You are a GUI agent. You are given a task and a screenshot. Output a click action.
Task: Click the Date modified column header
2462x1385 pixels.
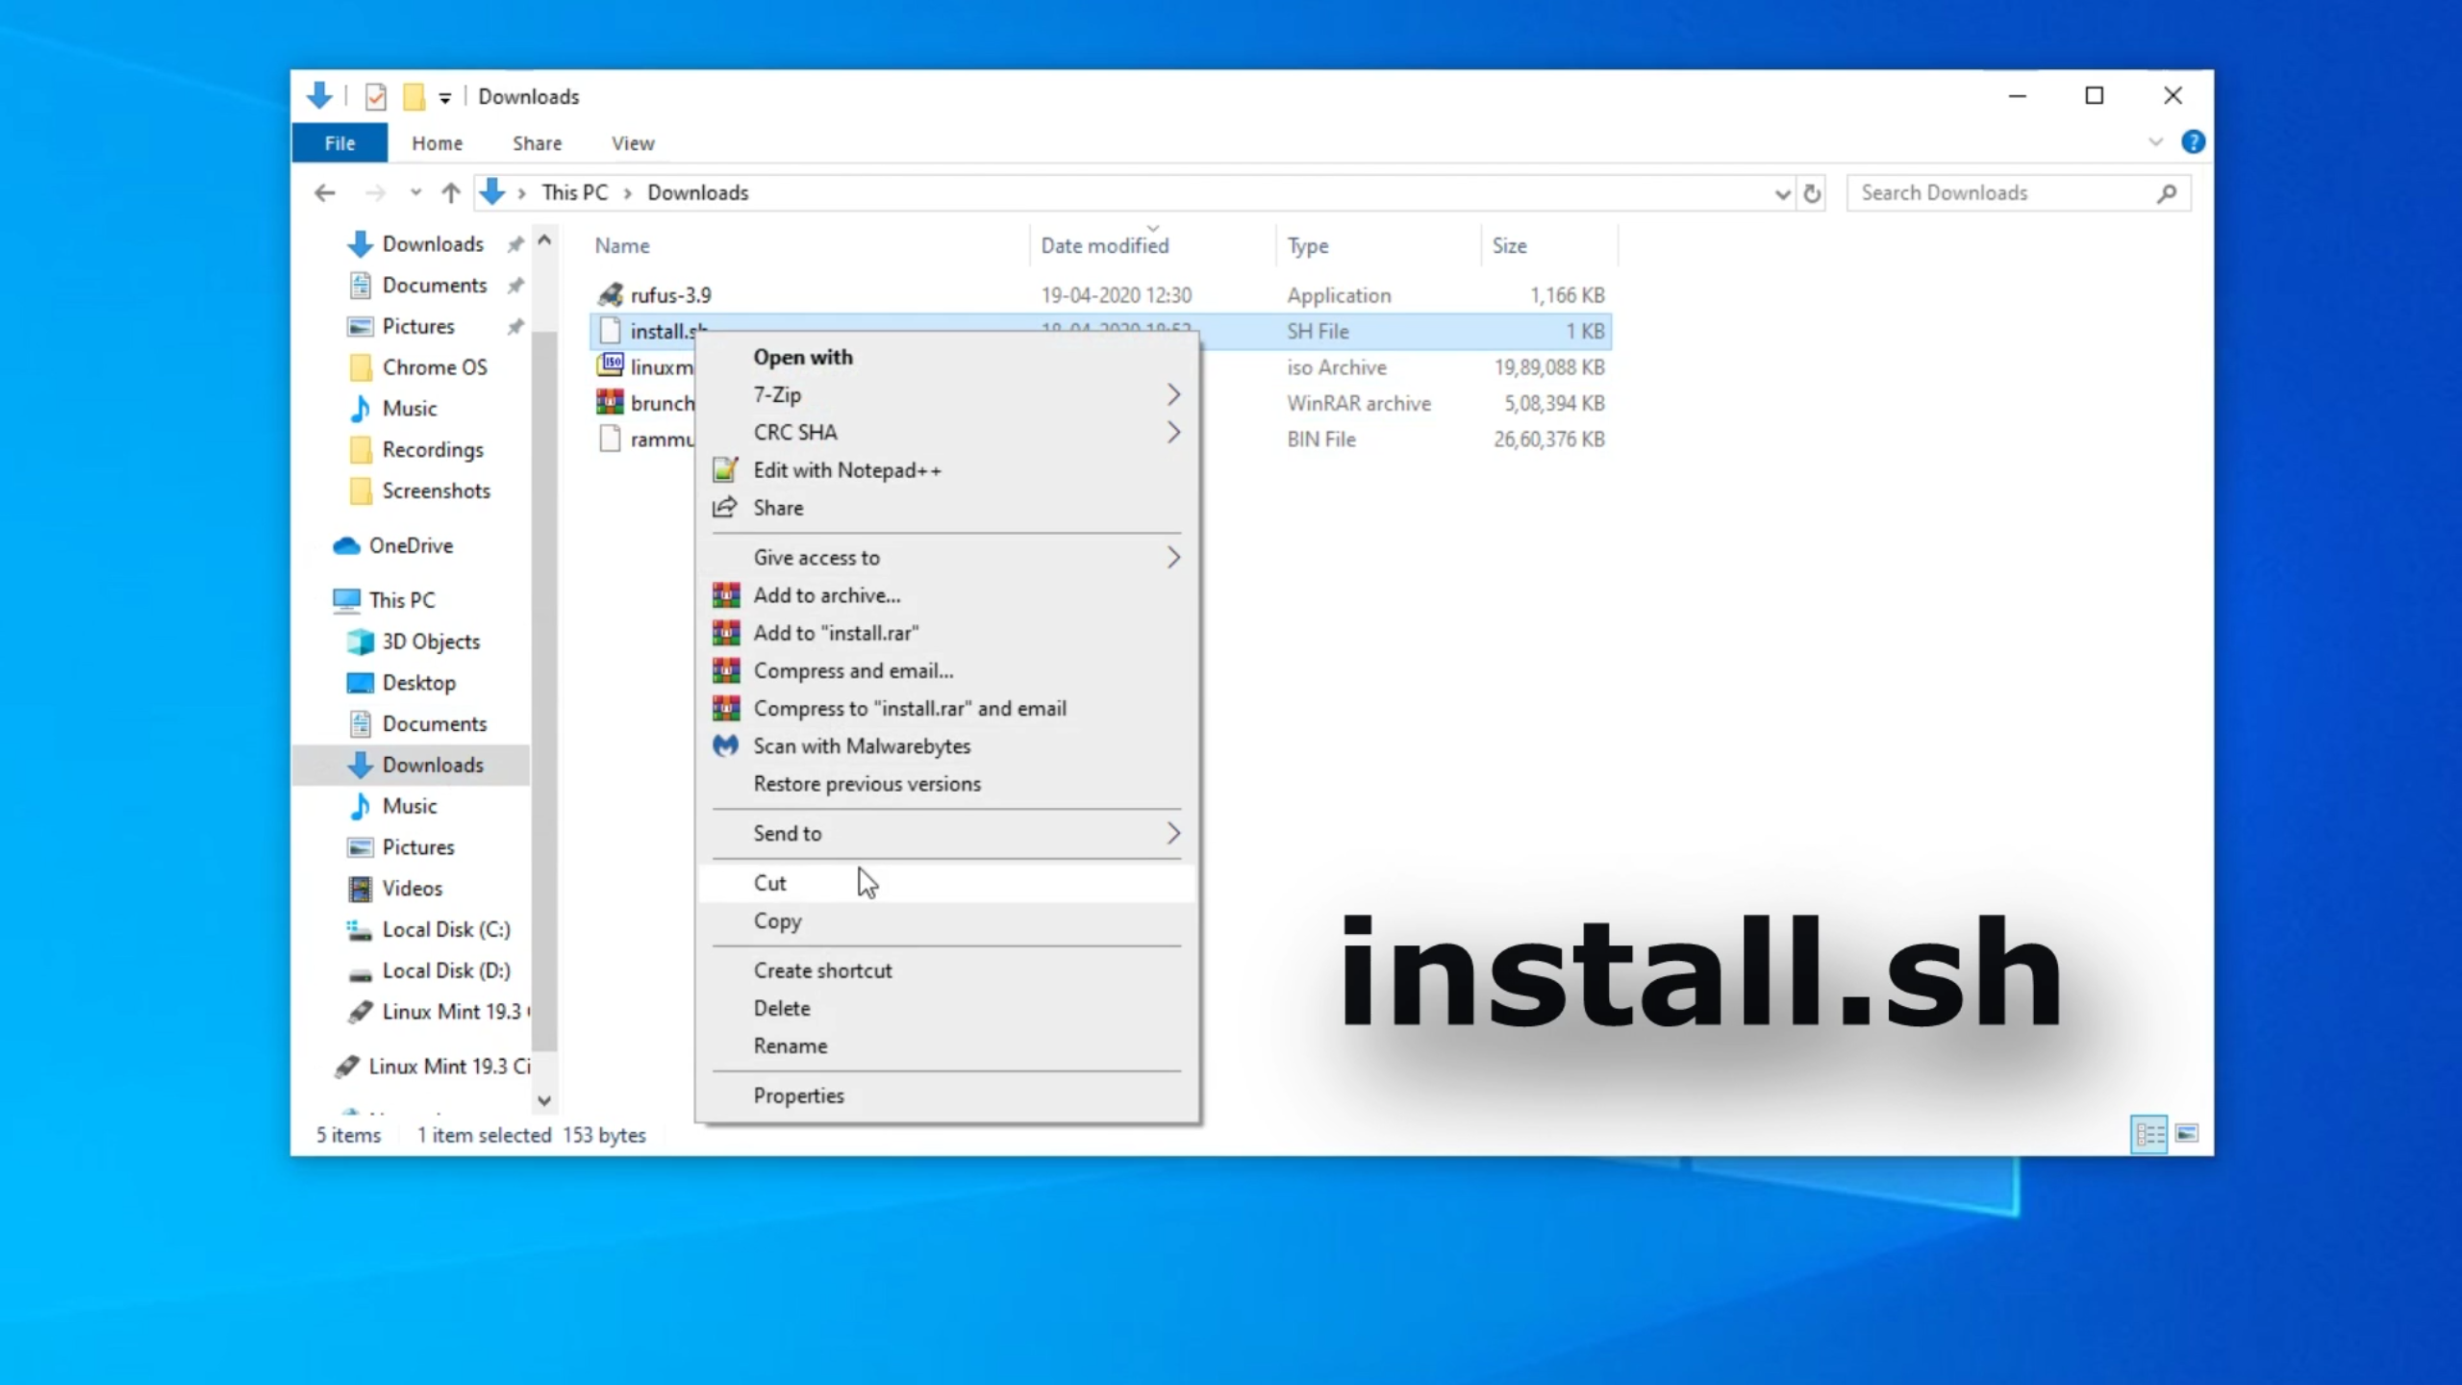click(x=1106, y=245)
